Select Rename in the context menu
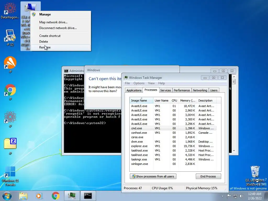 pyautogui.click(x=61, y=47)
